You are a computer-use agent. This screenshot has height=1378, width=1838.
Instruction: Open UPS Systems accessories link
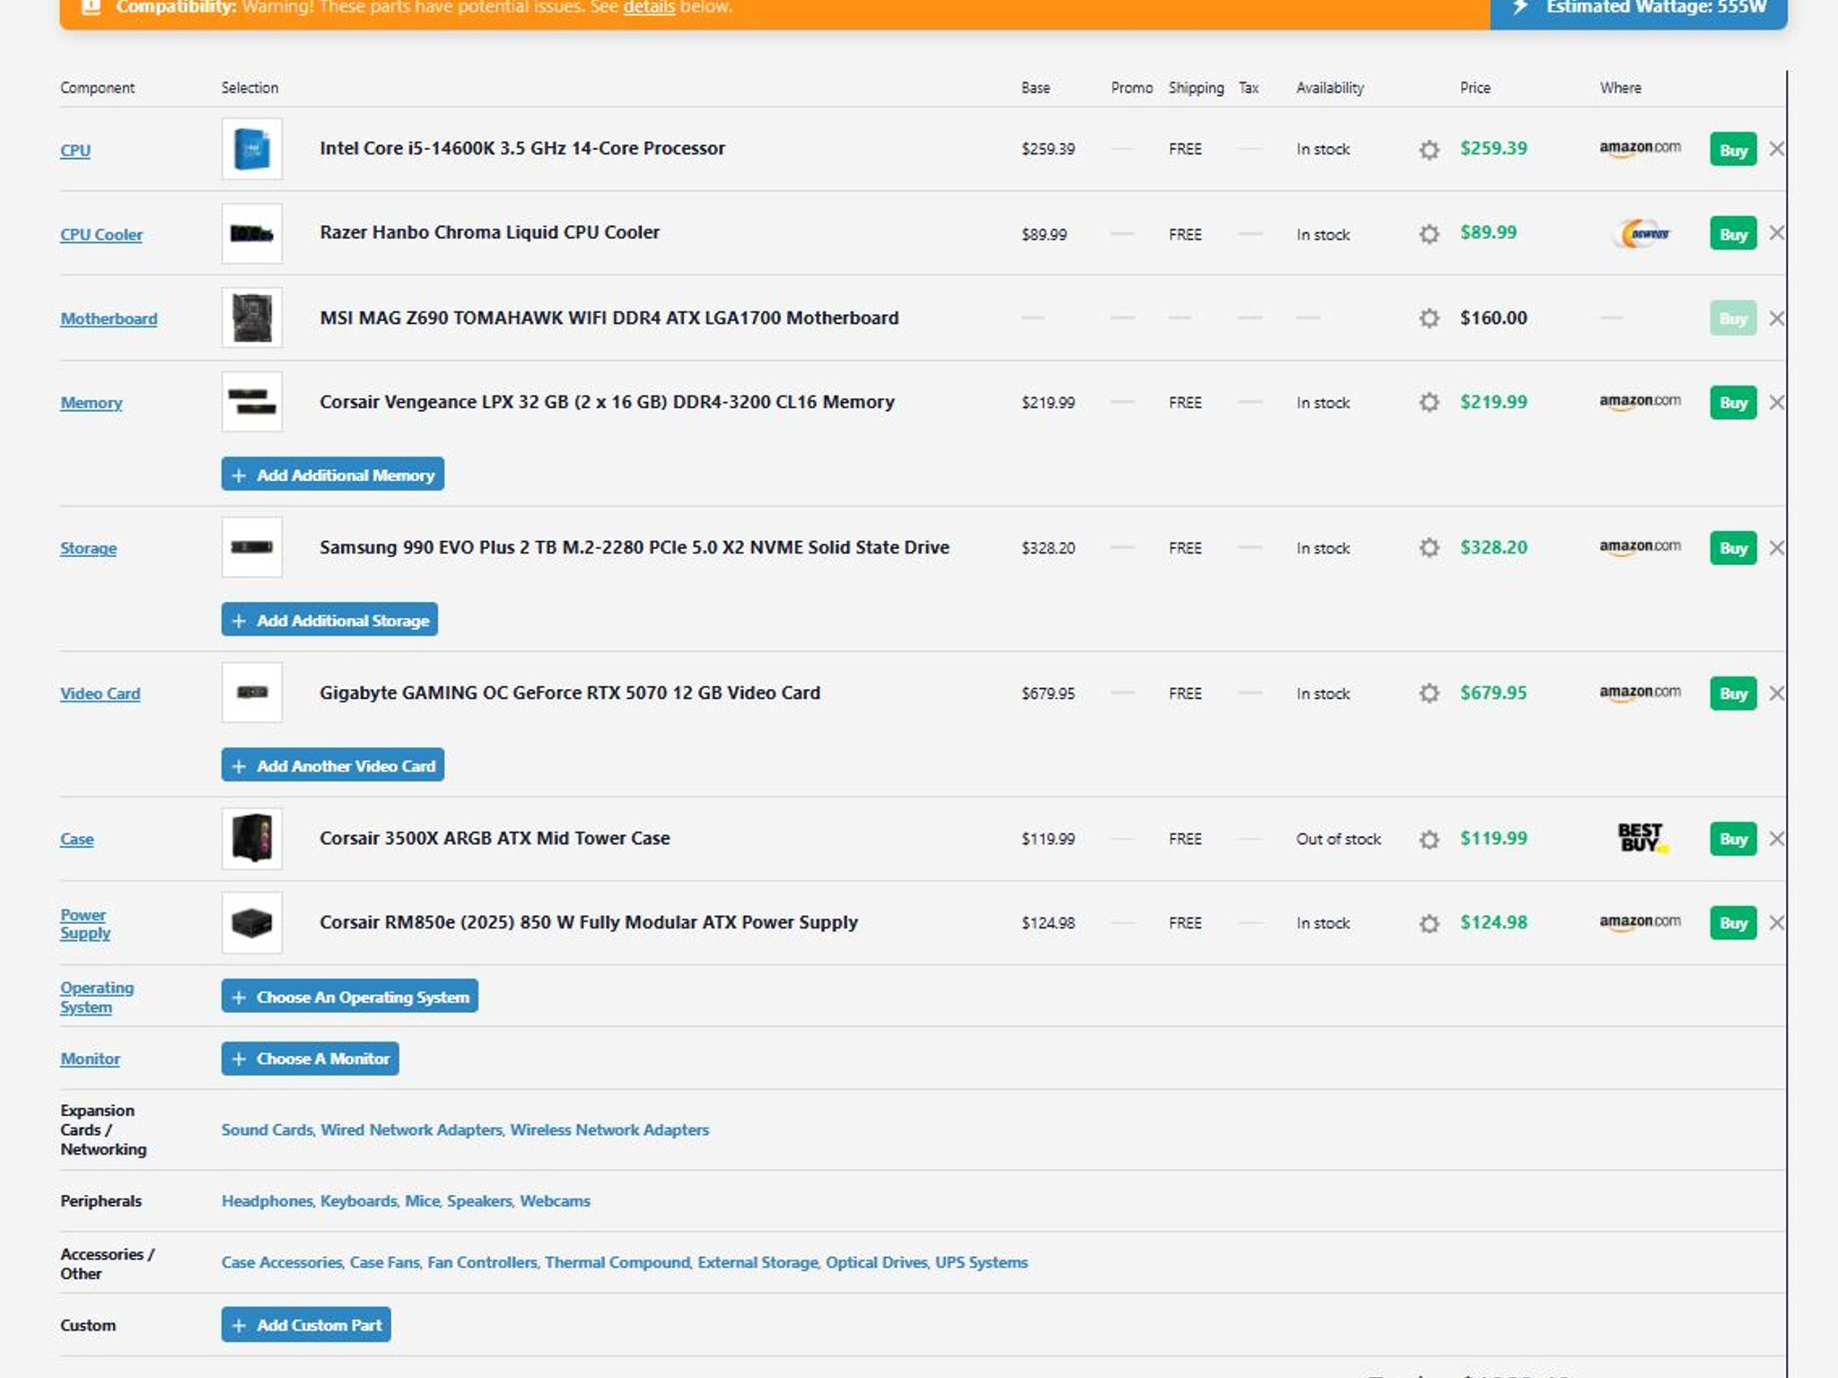pyautogui.click(x=982, y=1262)
